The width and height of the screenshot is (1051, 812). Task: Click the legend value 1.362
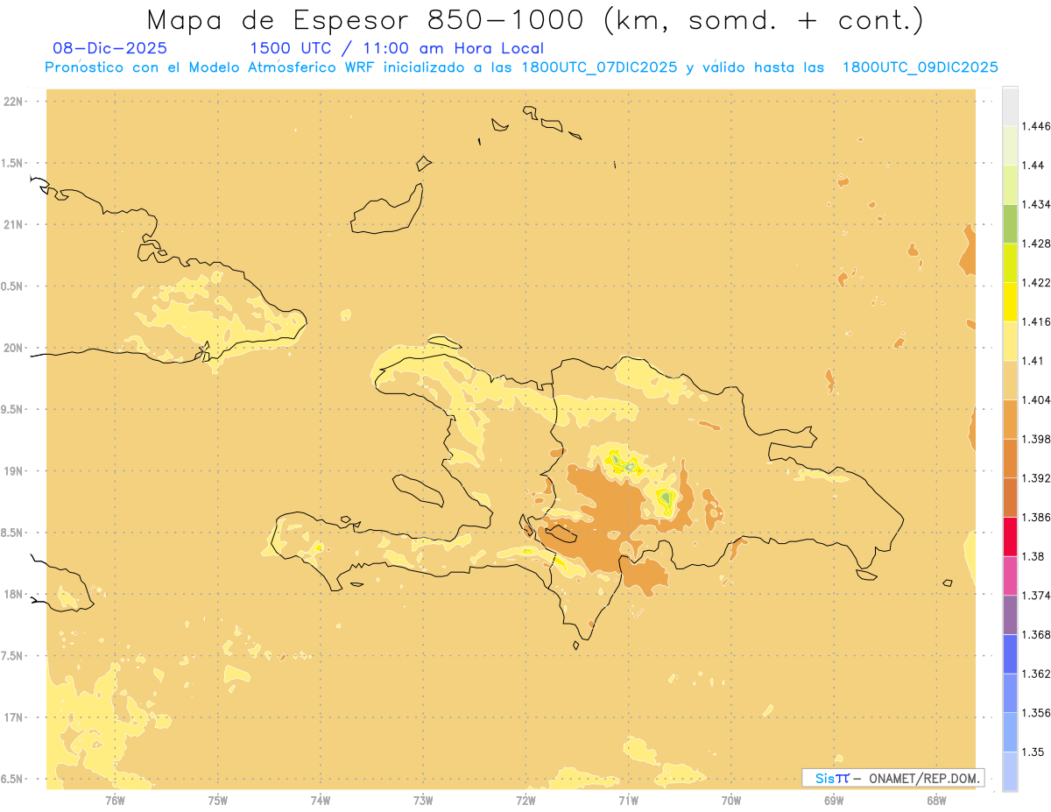(x=1038, y=674)
